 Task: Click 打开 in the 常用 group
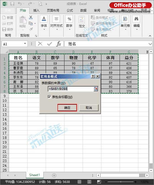[x=8, y=24]
